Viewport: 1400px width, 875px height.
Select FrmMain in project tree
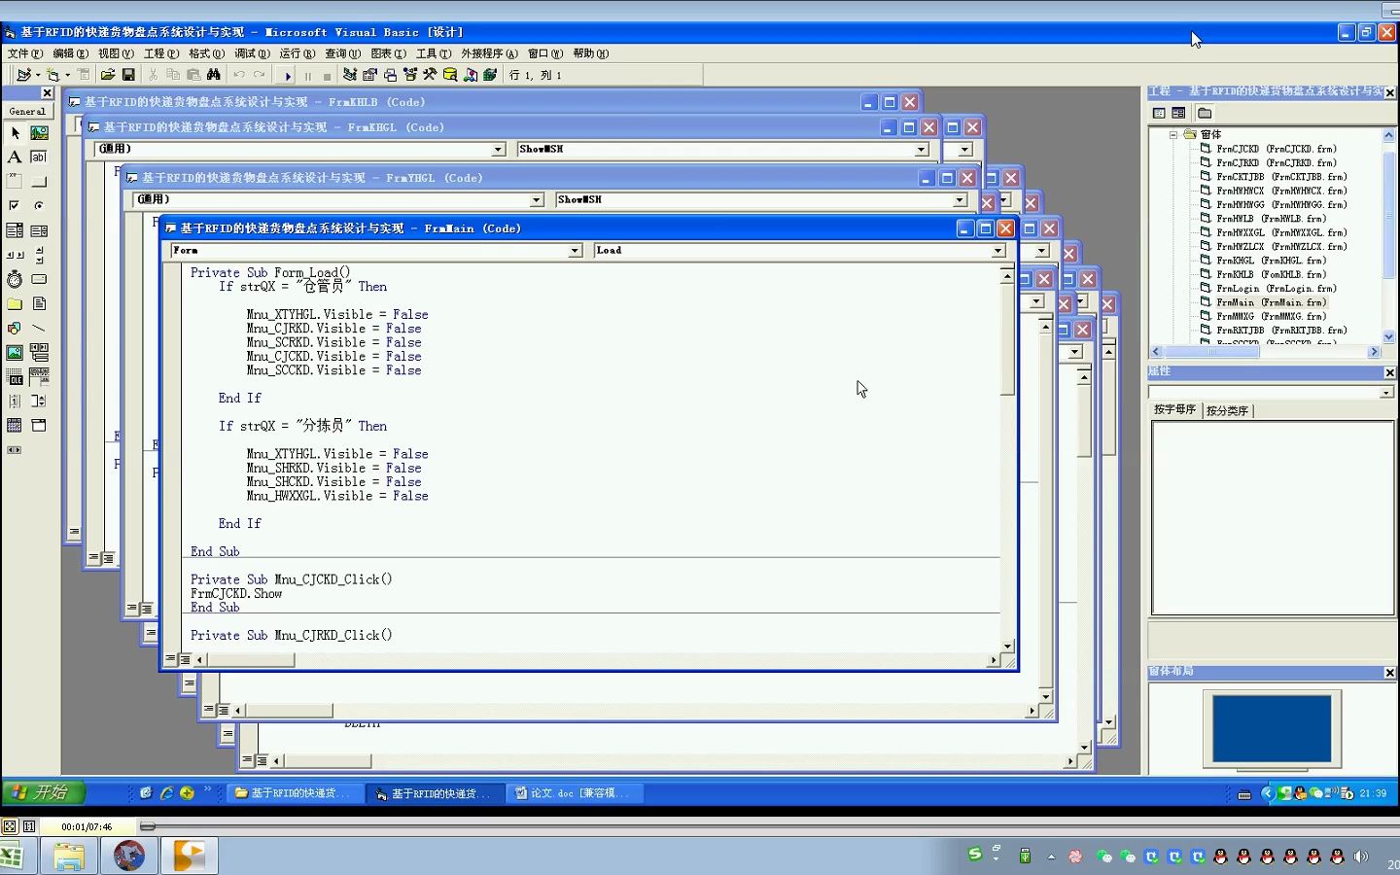1271,302
